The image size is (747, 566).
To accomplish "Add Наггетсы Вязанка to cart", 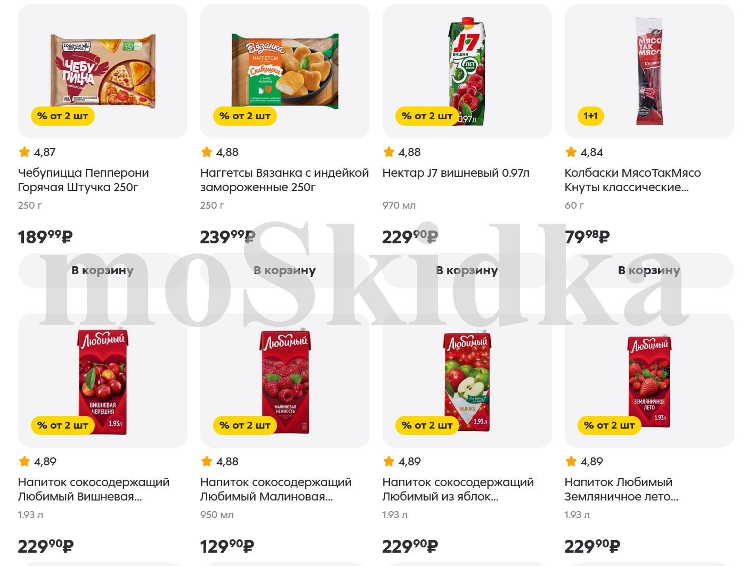I will (285, 270).
